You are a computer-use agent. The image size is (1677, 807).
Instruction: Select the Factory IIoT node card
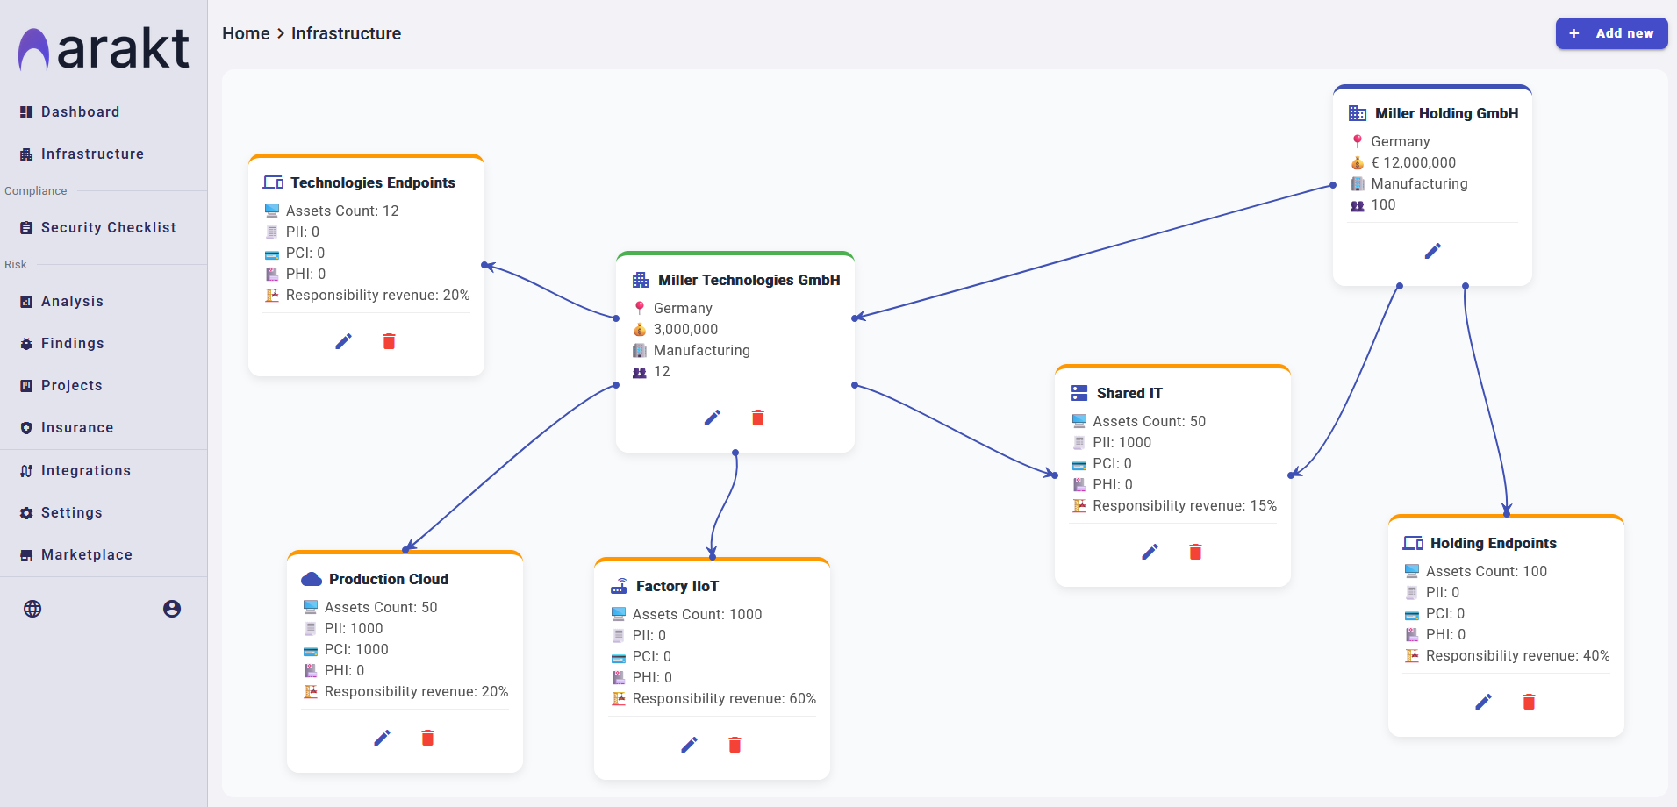click(713, 586)
